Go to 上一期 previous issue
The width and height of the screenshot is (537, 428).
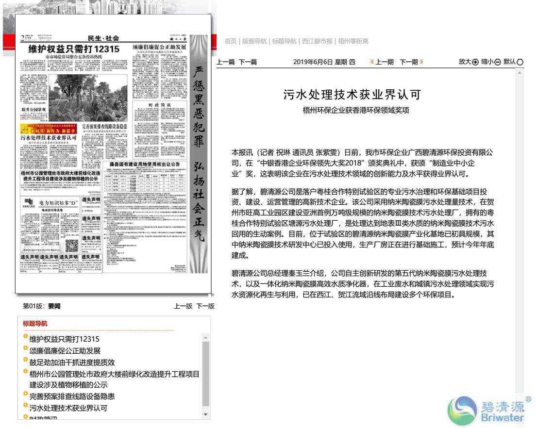[x=385, y=62]
